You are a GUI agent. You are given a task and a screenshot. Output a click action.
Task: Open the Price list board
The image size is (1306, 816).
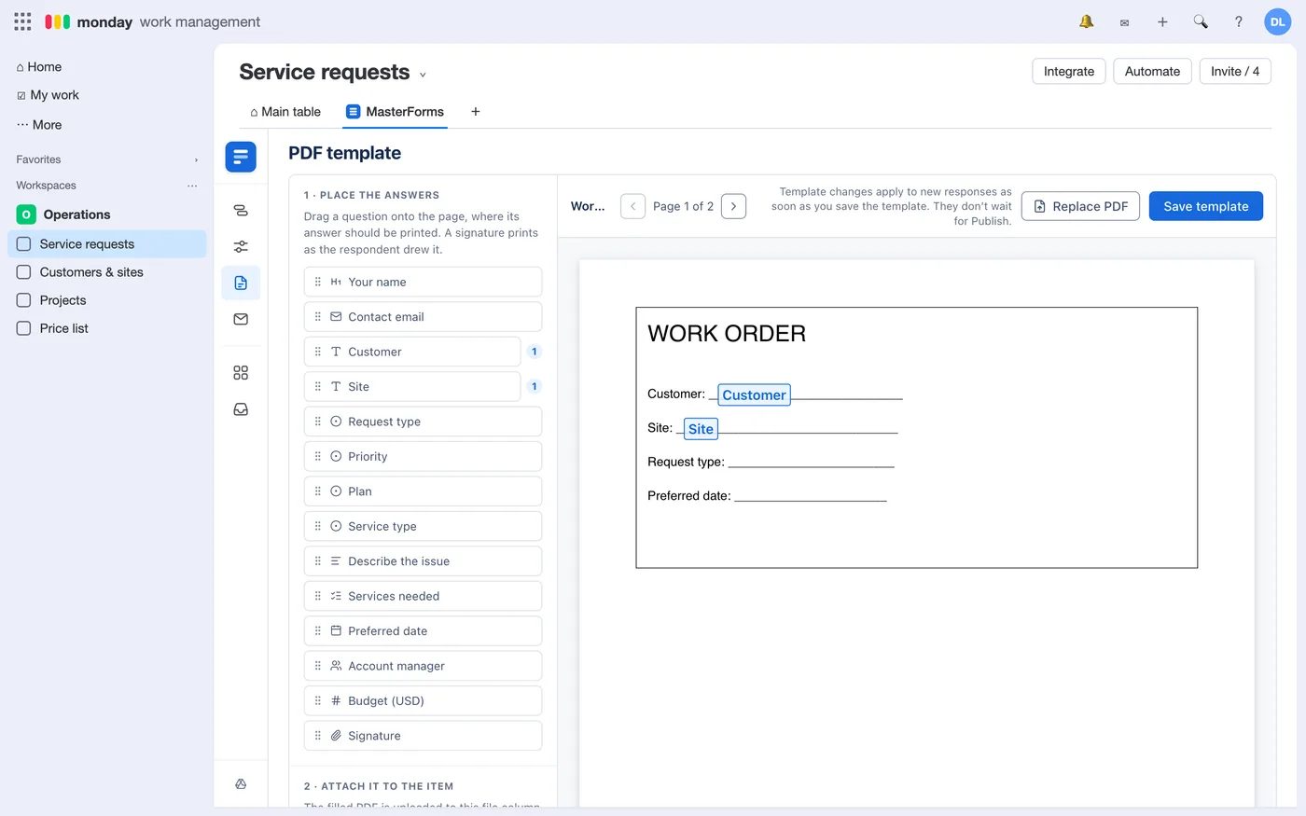107,328
